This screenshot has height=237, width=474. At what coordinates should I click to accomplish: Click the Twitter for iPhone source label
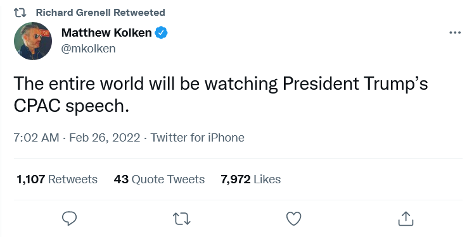(x=198, y=138)
